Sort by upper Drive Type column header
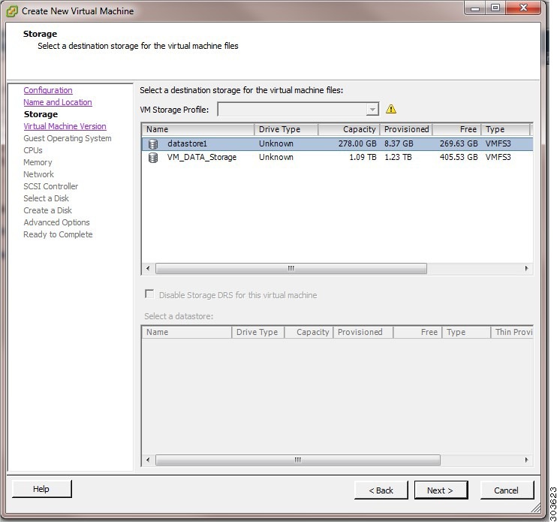557x522 pixels. (286, 129)
